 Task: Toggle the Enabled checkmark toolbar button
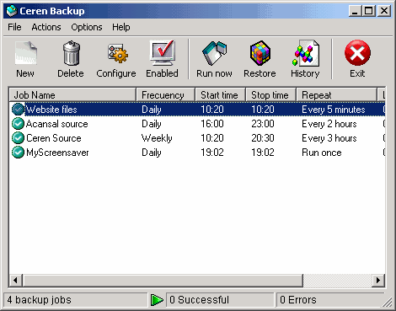[x=163, y=53]
